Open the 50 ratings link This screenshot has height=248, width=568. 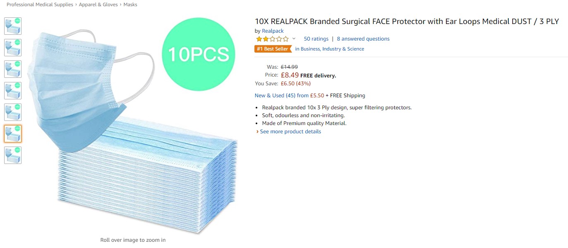point(316,39)
